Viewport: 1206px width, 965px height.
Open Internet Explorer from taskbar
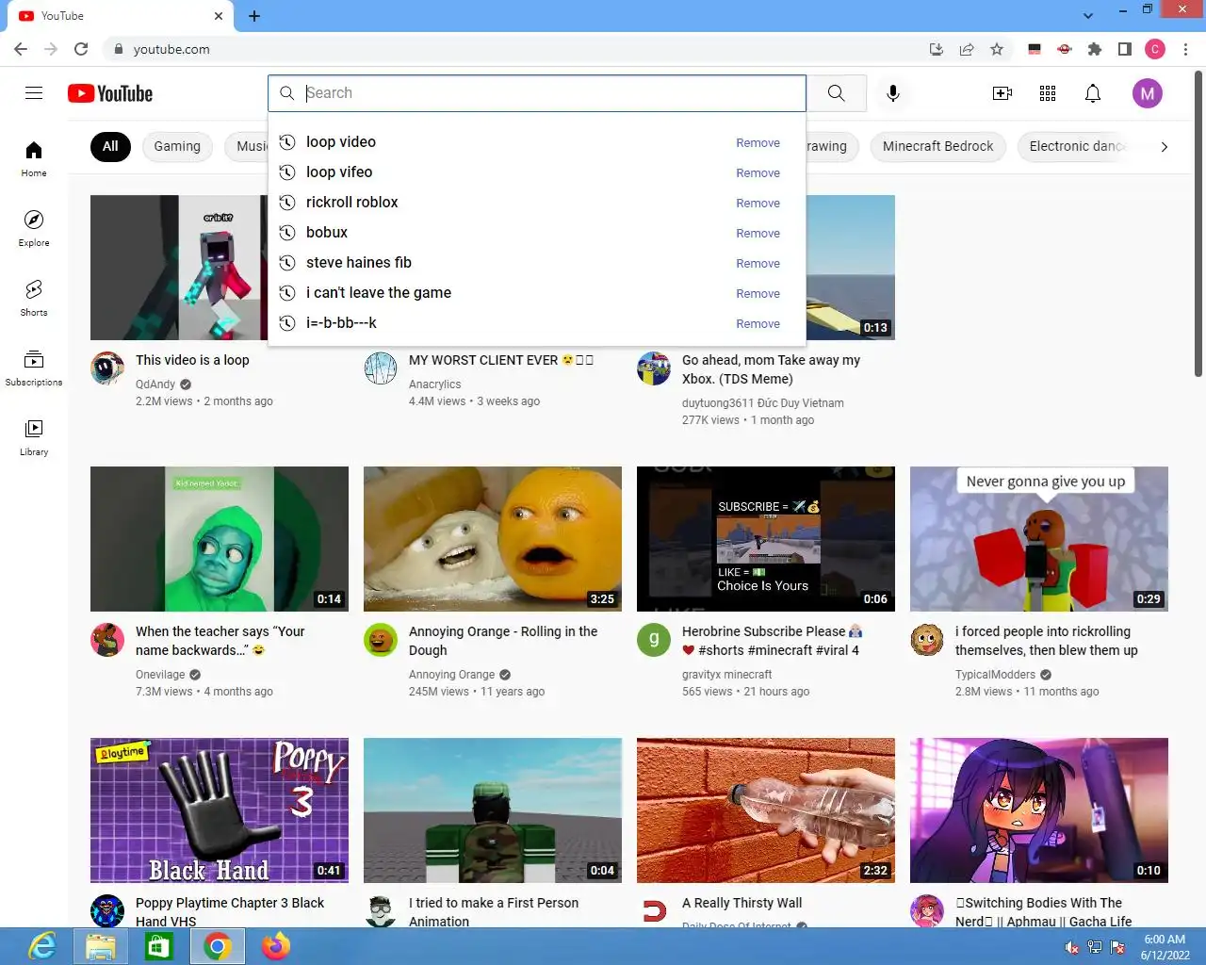pyautogui.click(x=42, y=946)
